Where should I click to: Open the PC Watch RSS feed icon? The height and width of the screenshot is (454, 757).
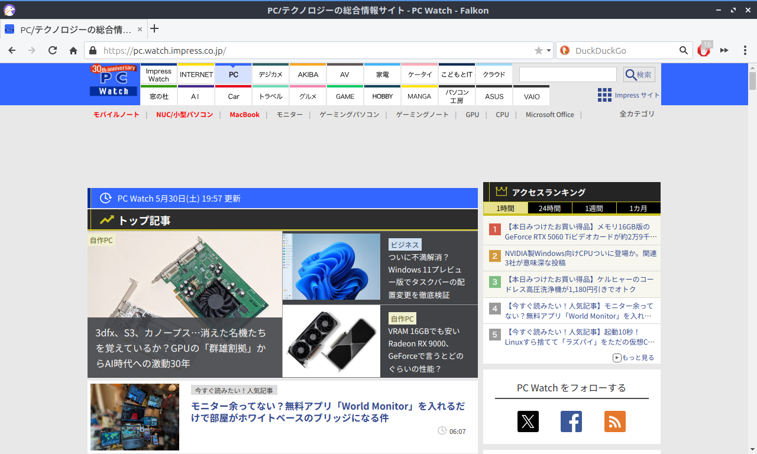tap(615, 421)
